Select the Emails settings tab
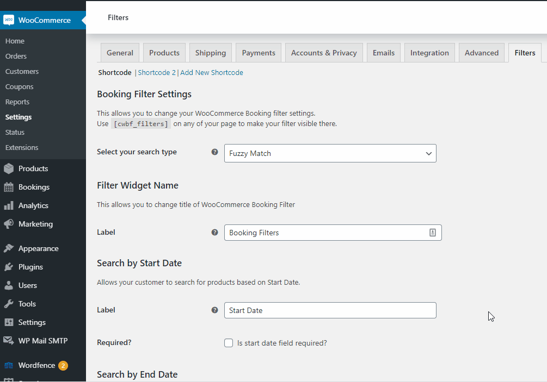547x382 pixels. click(384, 53)
